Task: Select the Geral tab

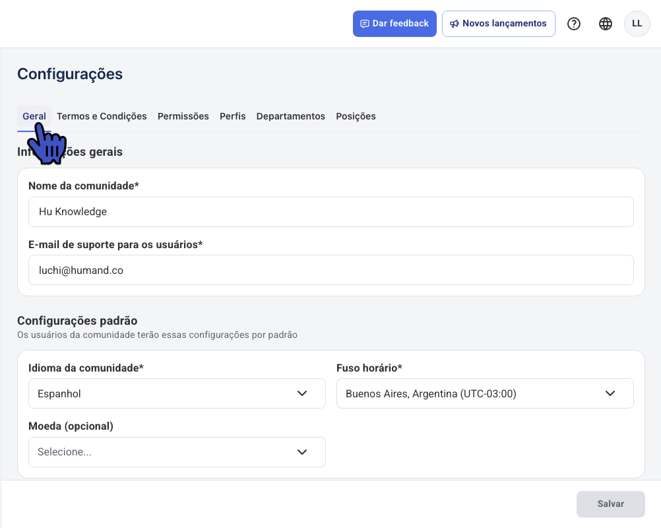Action: pos(34,116)
